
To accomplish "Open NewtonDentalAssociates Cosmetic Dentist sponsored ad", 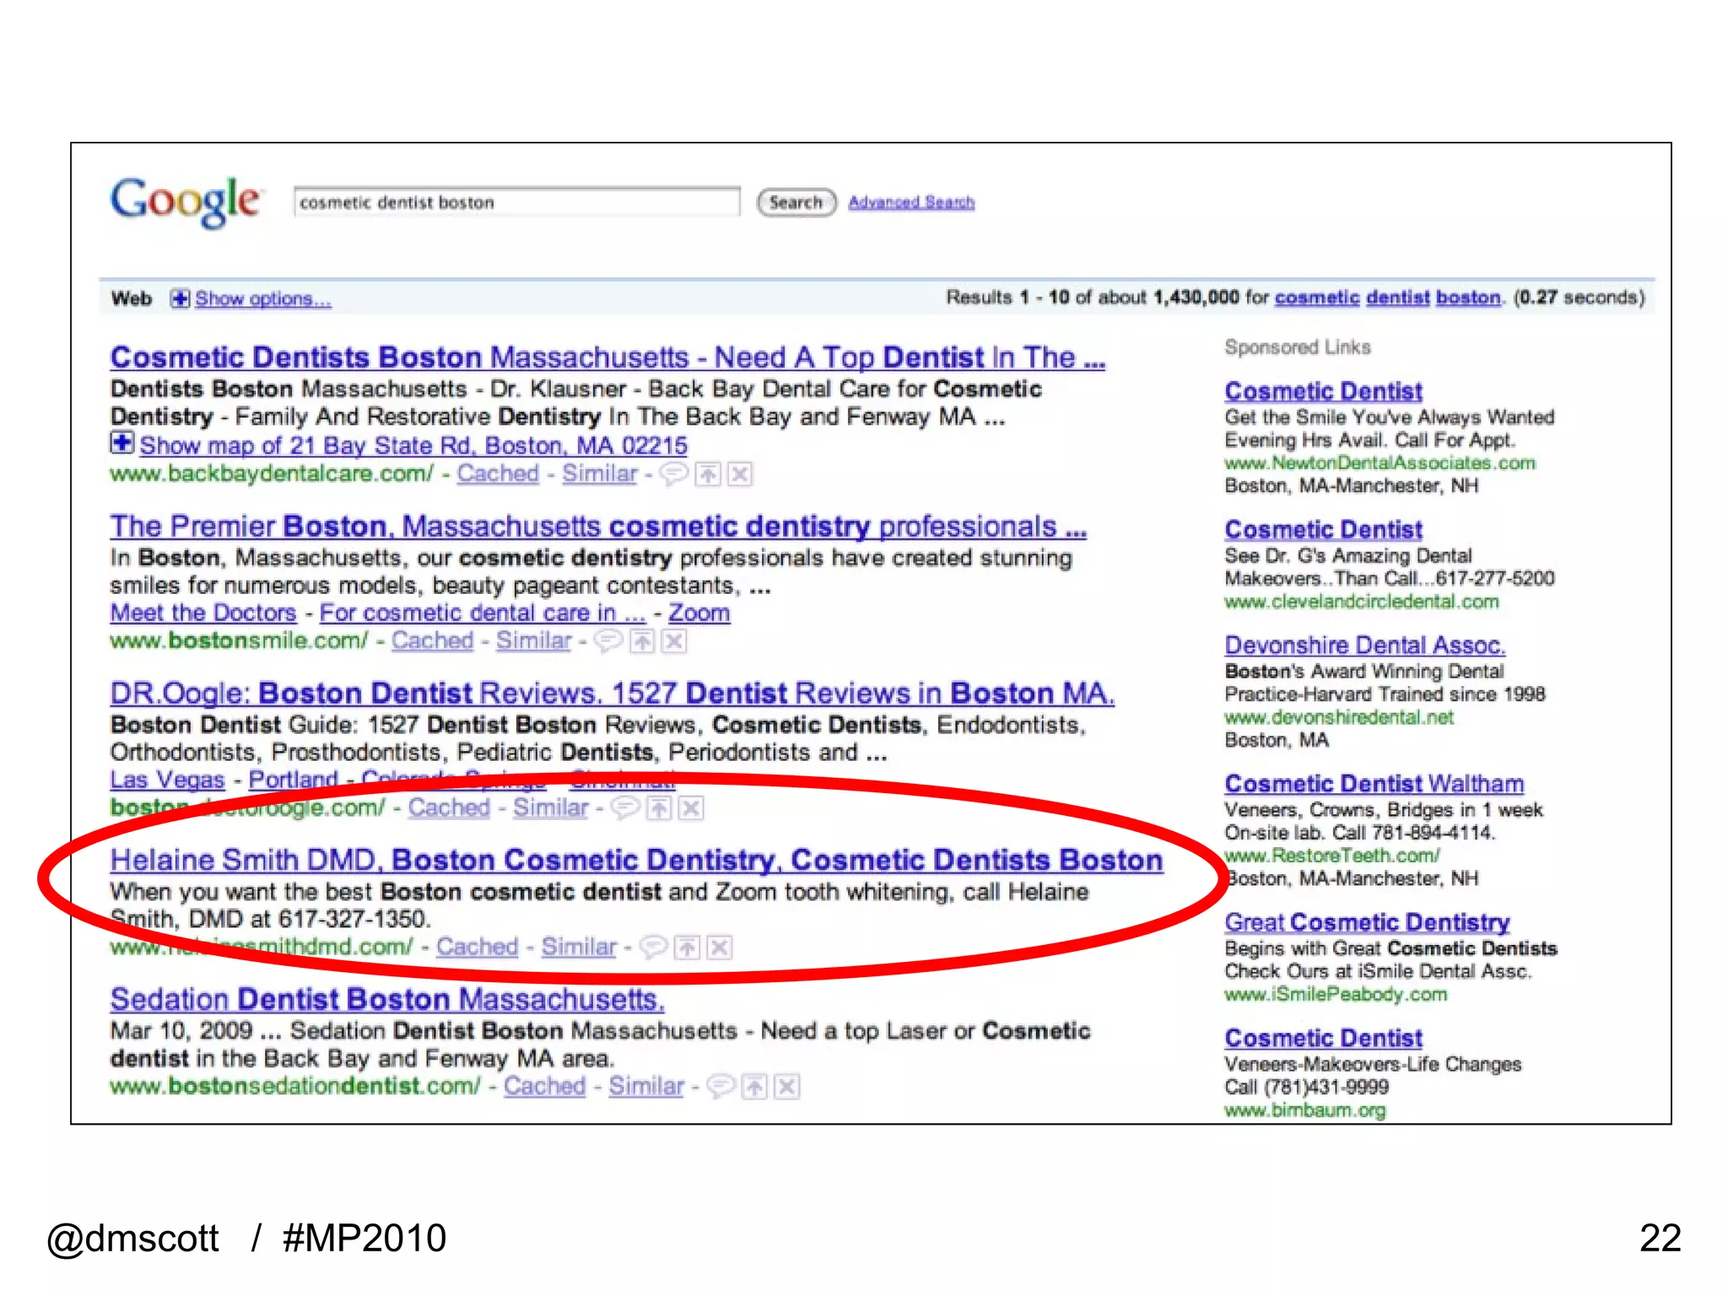I will point(1323,391).
